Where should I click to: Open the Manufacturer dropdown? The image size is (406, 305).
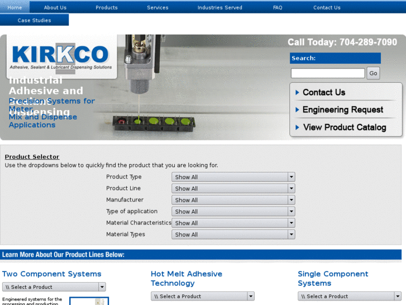(233, 200)
